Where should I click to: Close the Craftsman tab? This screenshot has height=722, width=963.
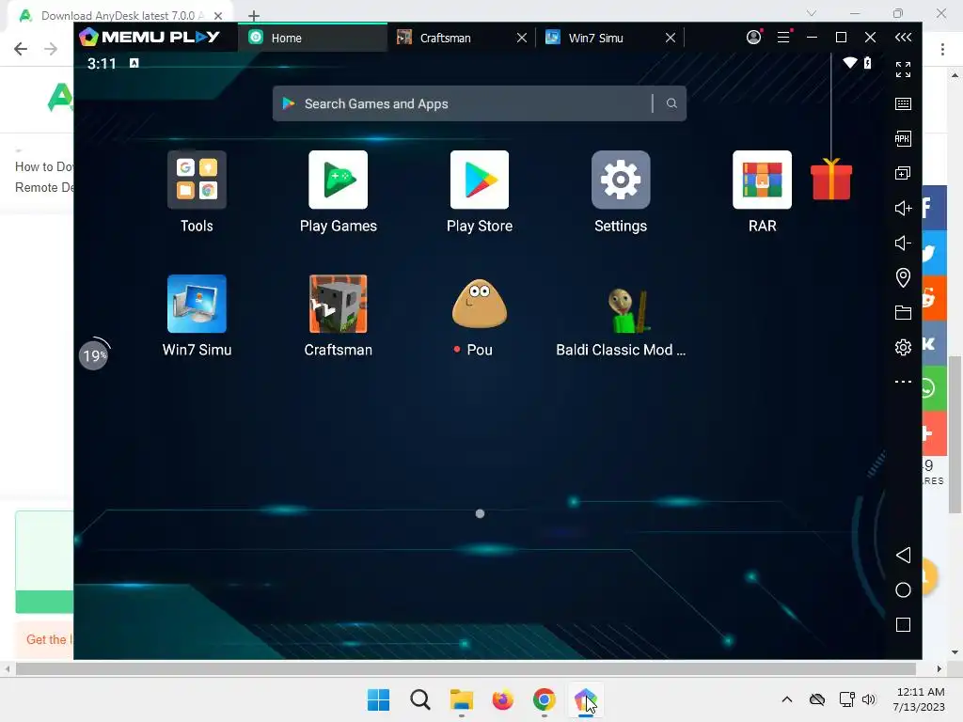[x=521, y=38]
